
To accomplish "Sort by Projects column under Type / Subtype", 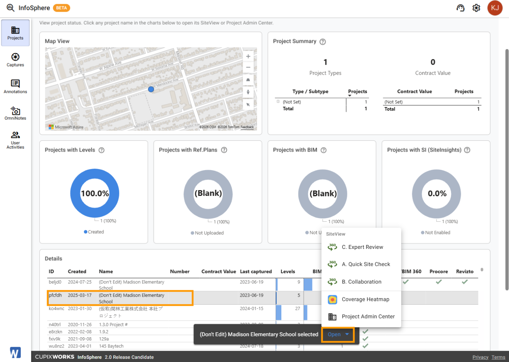I will point(357,92).
